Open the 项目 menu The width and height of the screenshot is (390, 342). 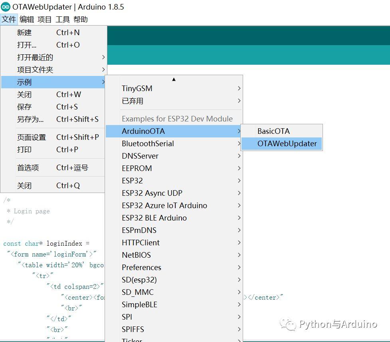(x=45, y=20)
